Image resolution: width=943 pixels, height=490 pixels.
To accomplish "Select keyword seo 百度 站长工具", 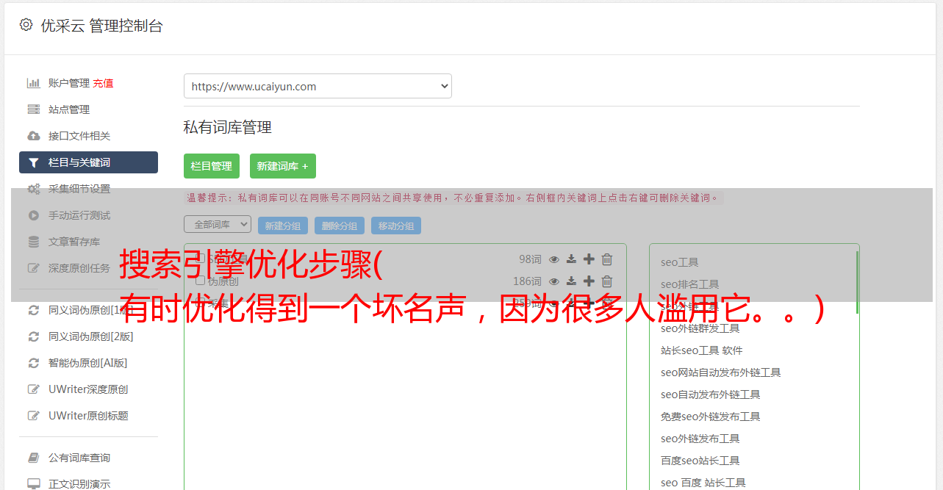I will coord(703,483).
